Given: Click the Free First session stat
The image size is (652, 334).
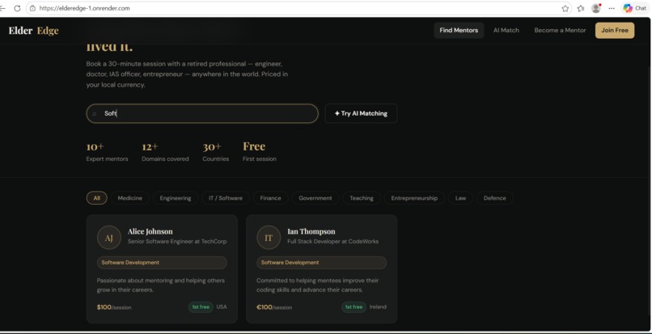Looking at the screenshot, I should coord(260,152).
